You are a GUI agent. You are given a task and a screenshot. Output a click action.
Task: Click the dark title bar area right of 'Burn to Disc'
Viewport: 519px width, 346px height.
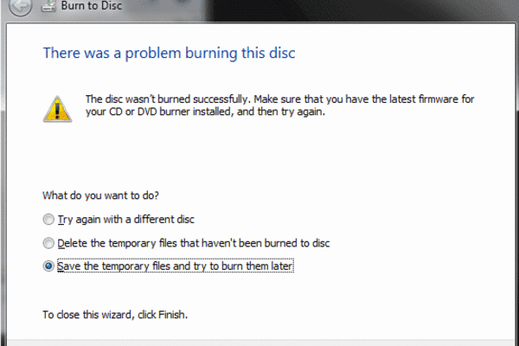364,10
